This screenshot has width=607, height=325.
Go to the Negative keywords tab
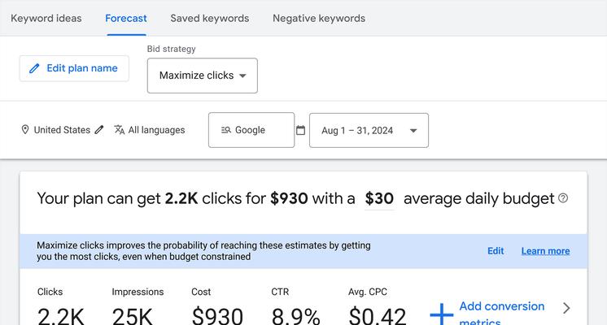319,18
